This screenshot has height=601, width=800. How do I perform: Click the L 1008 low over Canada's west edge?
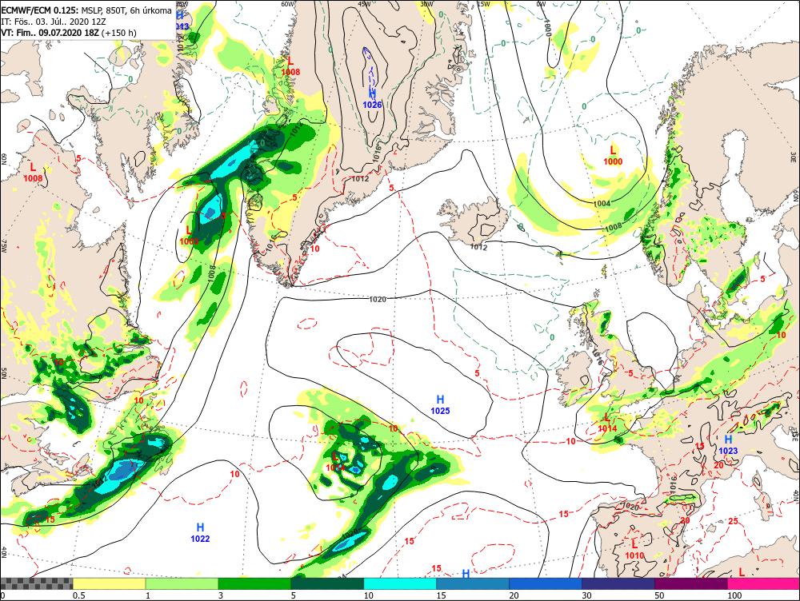(33, 173)
